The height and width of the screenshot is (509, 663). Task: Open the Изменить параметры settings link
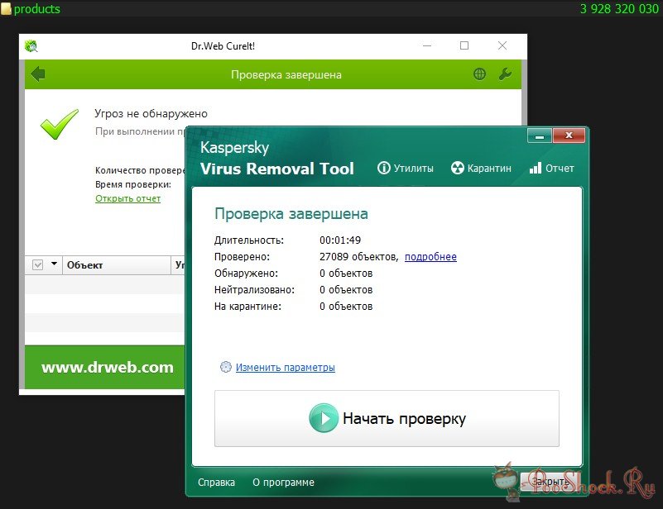pyautogui.click(x=285, y=368)
